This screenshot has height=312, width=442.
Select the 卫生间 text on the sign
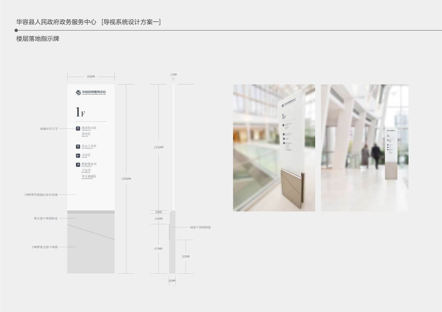click(86, 170)
